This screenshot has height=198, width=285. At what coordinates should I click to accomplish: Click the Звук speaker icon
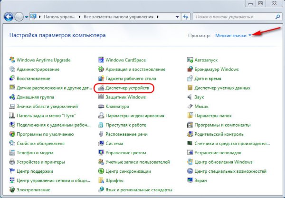[x=190, y=97]
